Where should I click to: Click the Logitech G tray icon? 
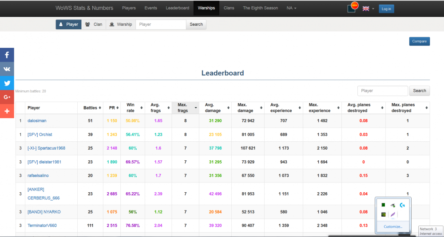(402, 205)
